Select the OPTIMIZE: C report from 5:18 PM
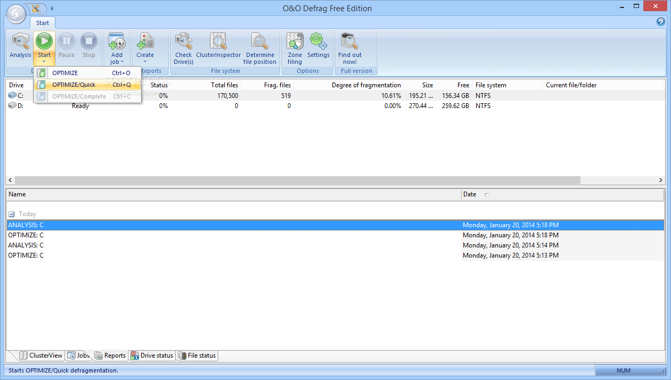 [335, 235]
